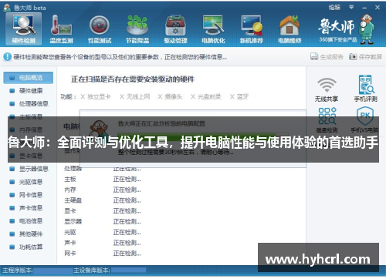
Task: Click the 摄像头 feature indicator
Action: click(170, 96)
